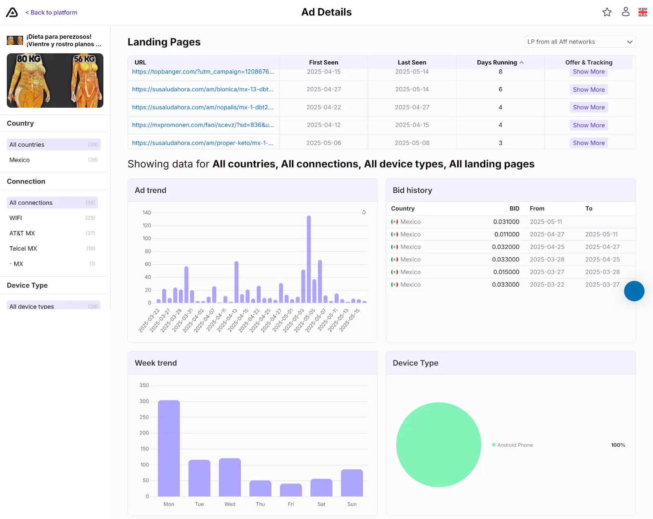
Task: Sort by Days Running column arrow
Action: (522, 62)
